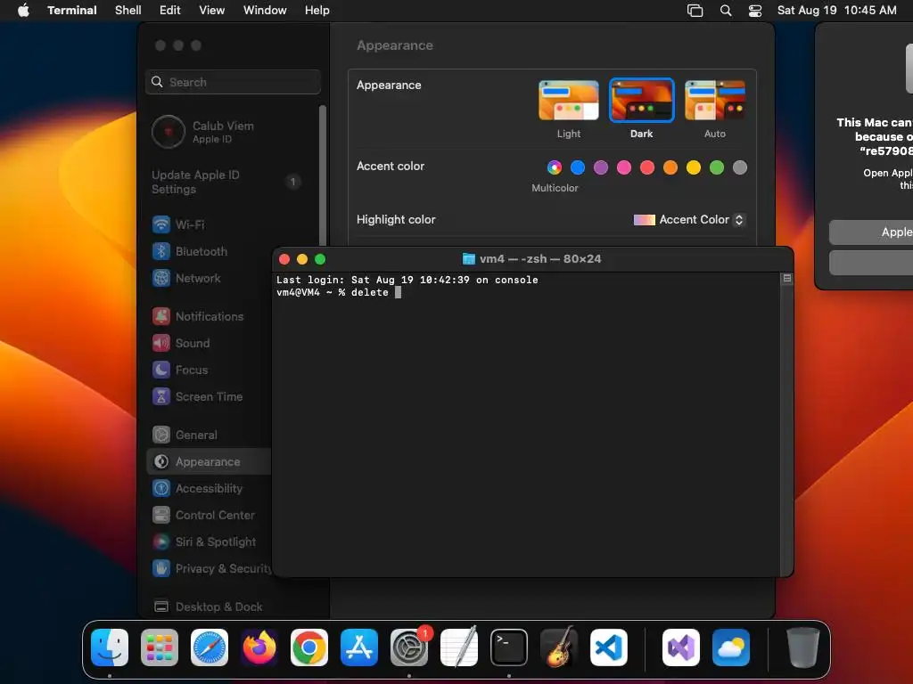
Task: Open Launchpad in the Dock
Action: [160, 647]
